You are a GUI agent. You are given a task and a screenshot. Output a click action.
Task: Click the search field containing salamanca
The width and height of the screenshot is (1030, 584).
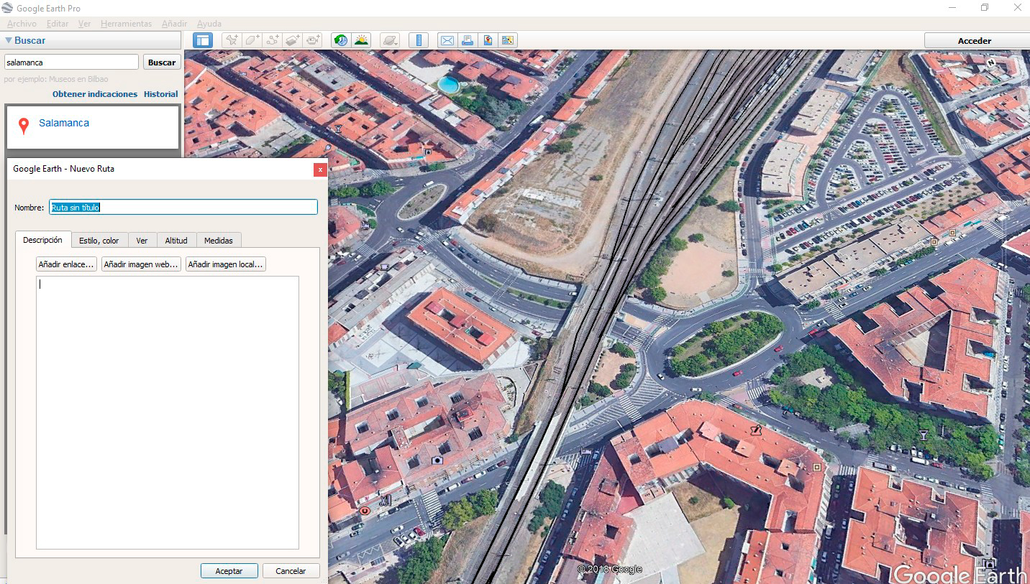coord(71,62)
